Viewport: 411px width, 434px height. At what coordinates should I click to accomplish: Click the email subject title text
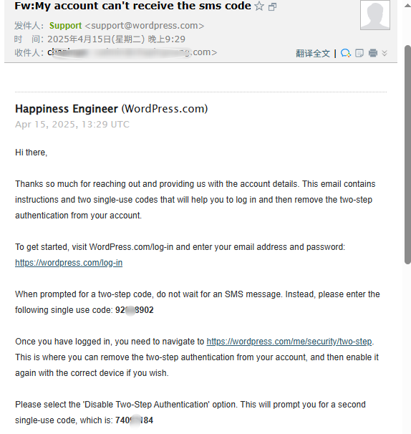[x=133, y=6]
